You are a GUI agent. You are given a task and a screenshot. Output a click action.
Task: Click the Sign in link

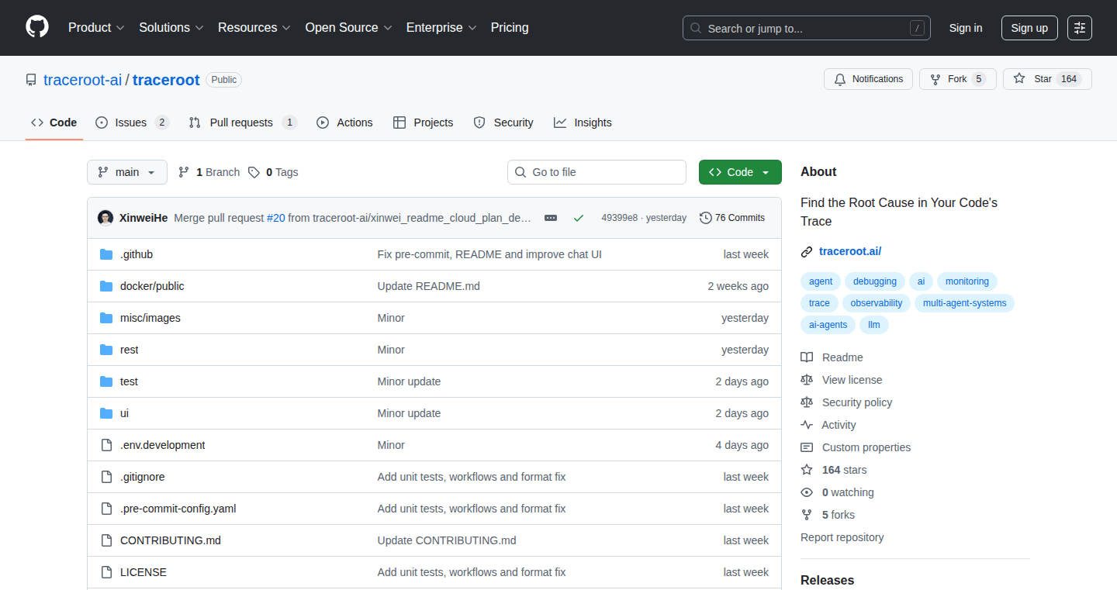tap(966, 28)
